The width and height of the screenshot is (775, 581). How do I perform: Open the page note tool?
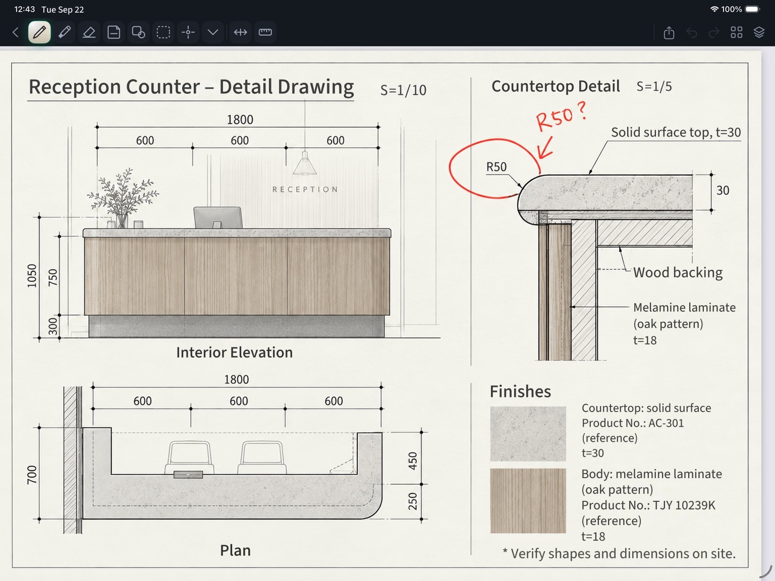[114, 32]
